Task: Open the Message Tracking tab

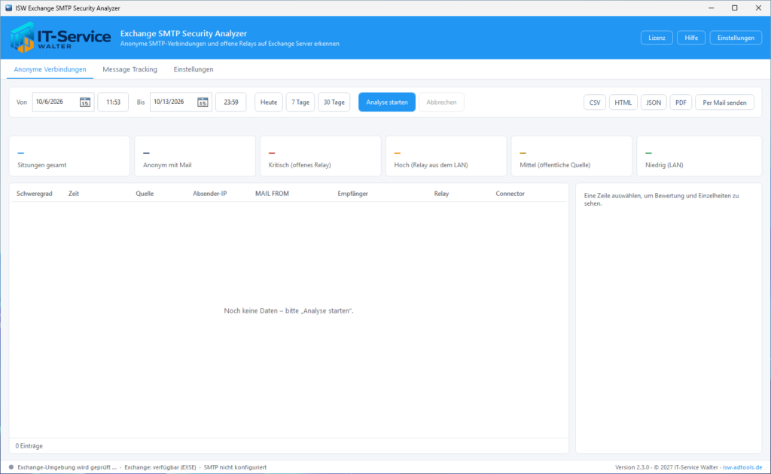Action: tap(130, 69)
